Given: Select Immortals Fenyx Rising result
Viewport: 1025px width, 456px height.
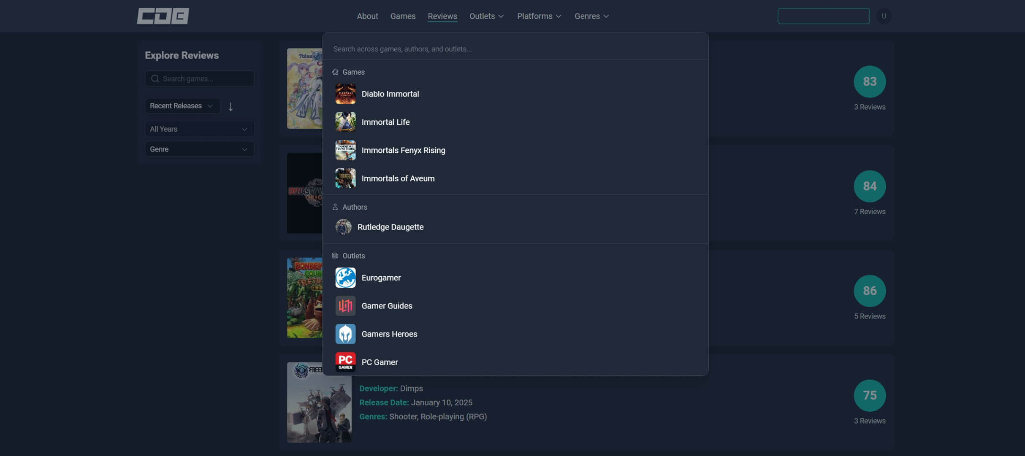Looking at the screenshot, I should [x=515, y=151].
